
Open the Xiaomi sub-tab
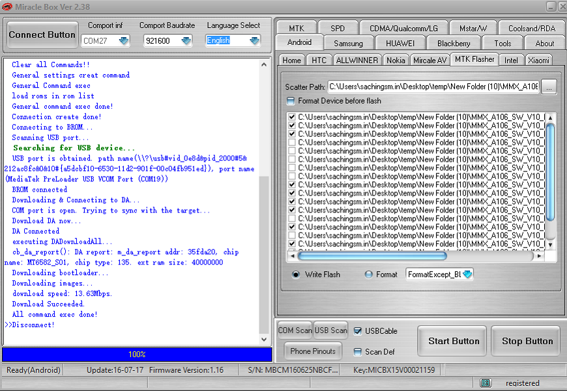coord(538,61)
